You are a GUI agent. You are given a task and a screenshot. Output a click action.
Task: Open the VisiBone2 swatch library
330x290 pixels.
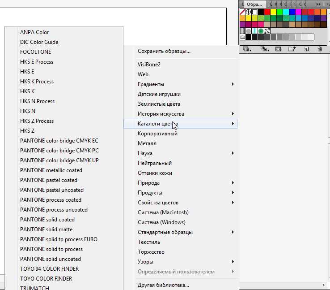coord(181,65)
